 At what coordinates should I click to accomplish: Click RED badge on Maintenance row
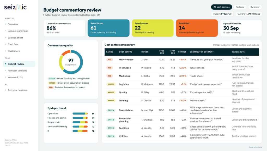110,60
